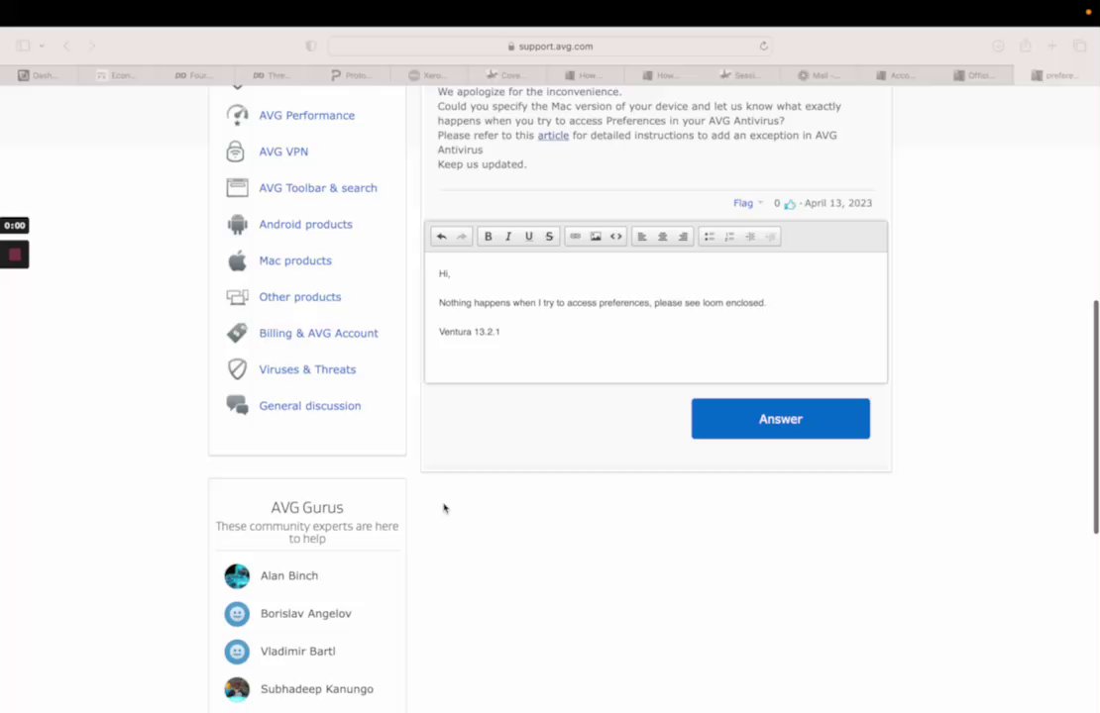Underline the selected reply text

click(529, 237)
